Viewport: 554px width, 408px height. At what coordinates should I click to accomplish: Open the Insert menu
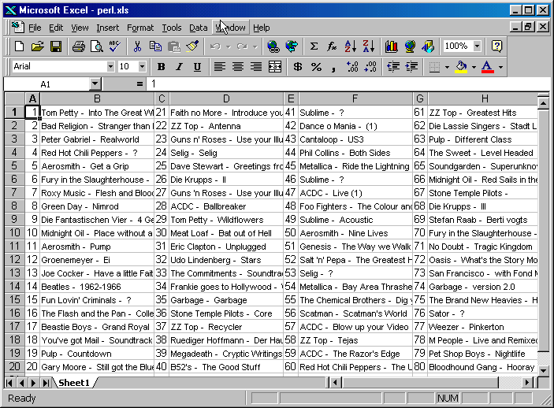(107, 28)
